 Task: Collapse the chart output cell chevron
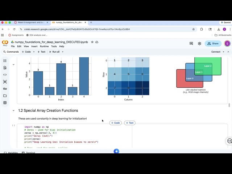[x=14, y=65]
